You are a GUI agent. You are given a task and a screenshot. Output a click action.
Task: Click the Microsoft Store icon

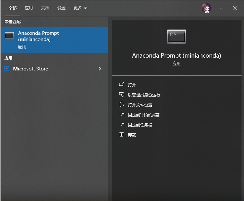[x=7, y=69]
